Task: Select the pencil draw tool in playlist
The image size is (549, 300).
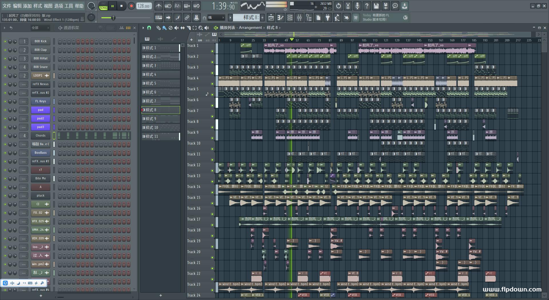Action: point(158,28)
